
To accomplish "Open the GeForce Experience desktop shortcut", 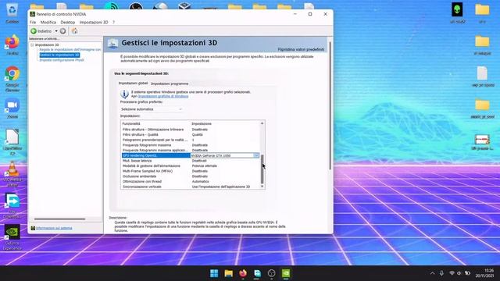I will (x=12, y=237).
